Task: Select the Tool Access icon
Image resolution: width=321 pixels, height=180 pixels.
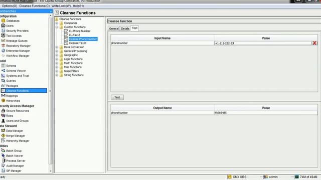Action: pyautogui.click(x=4, y=35)
